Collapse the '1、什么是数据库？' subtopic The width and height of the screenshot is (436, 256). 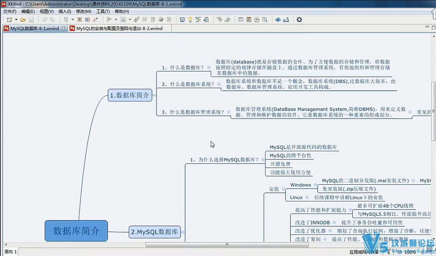click(209, 67)
